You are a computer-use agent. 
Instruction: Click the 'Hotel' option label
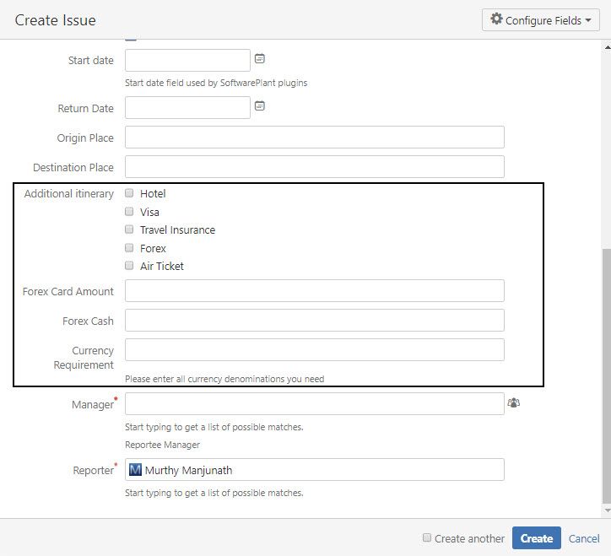pos(153,194)
